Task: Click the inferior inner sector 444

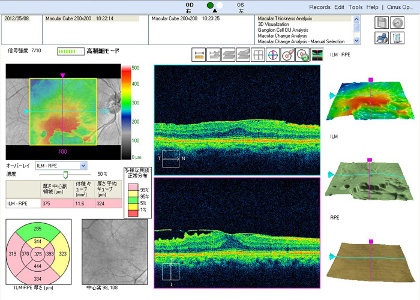Action: click(x=37, y=266)
